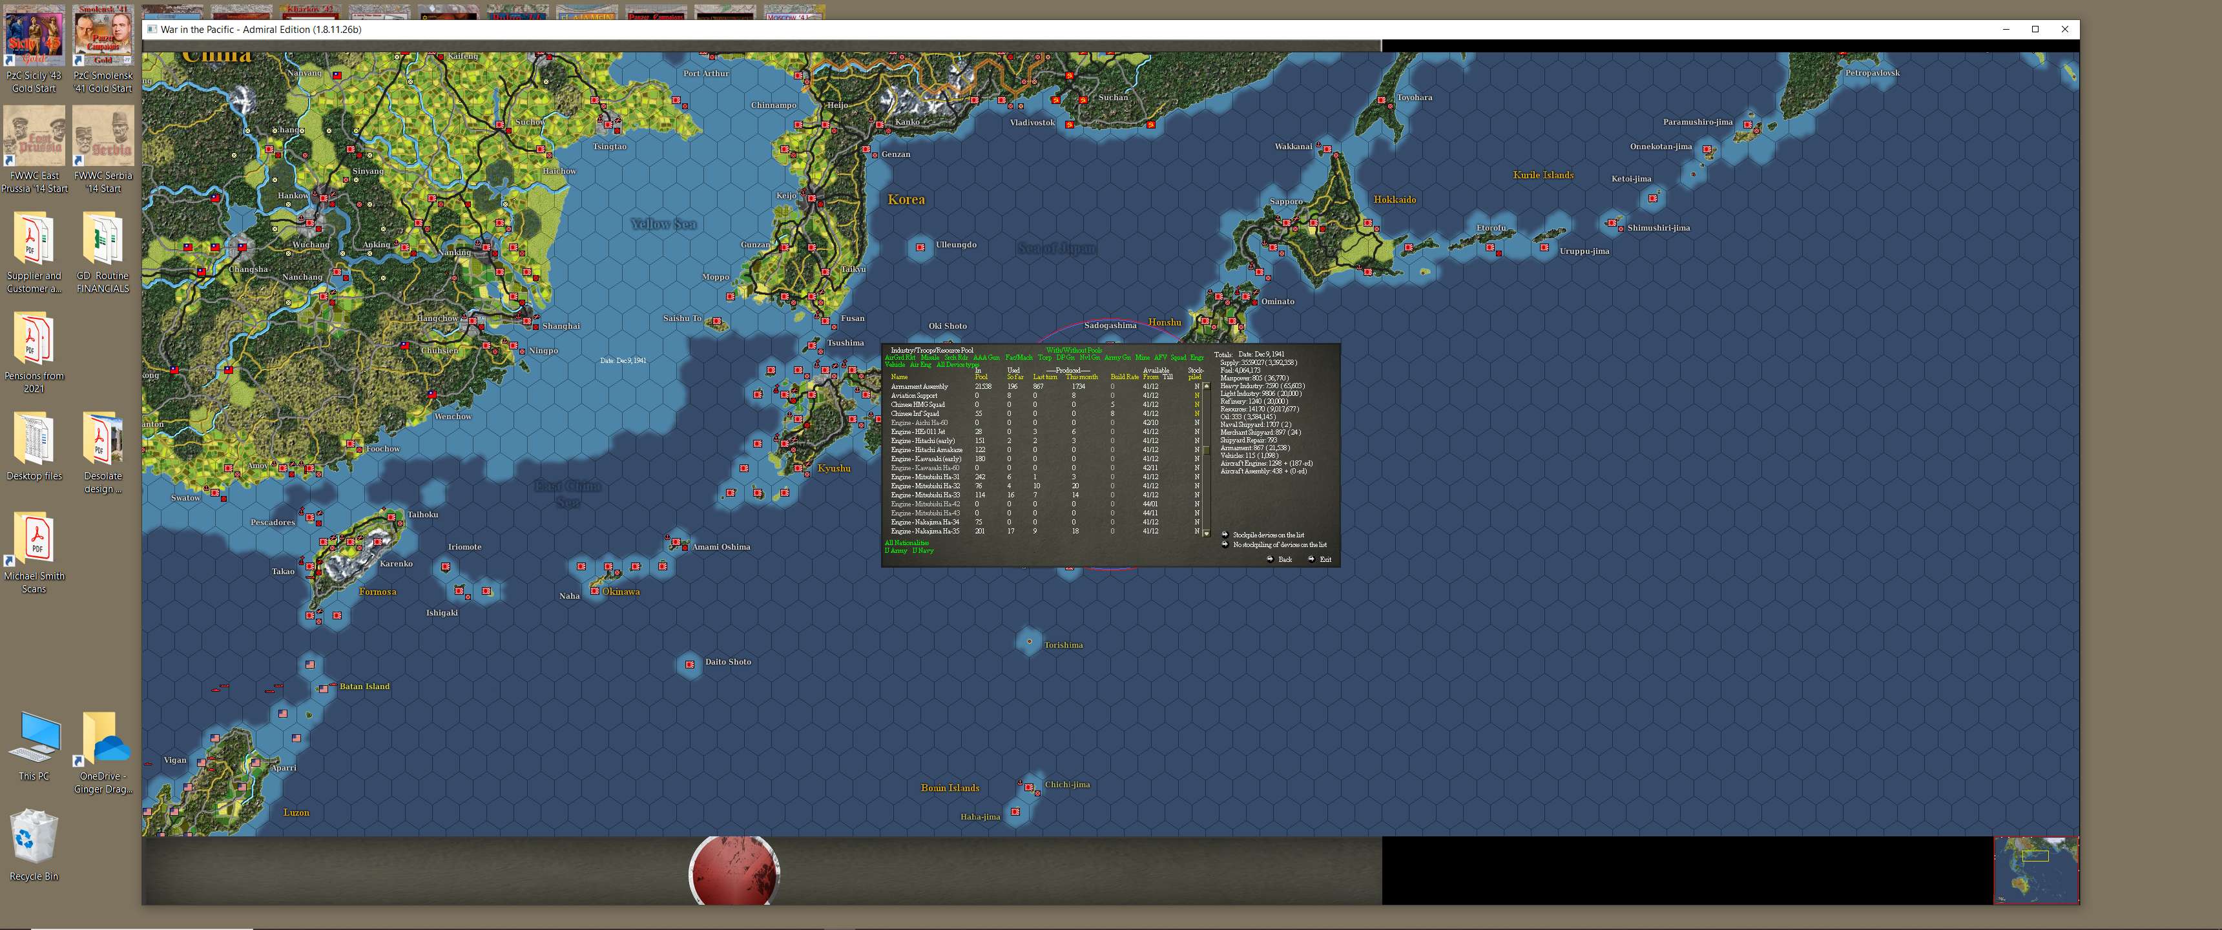
Task: Toggle stockpile for Engine - Nakajima Ha-35
Action: point(1196,532)
